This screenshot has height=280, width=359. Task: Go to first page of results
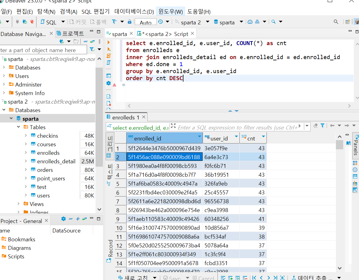(x=254, y=278)
